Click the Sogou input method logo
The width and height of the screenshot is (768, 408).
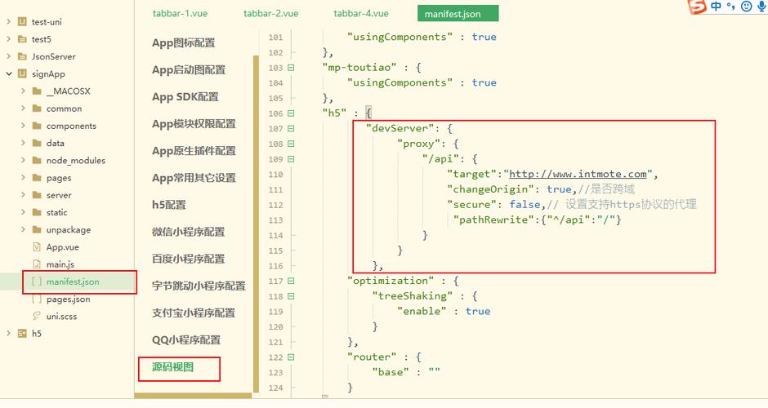tap(698, 7)
